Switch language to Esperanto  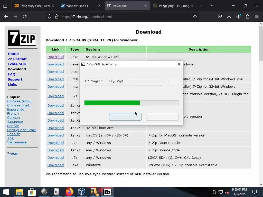(16, 109)
